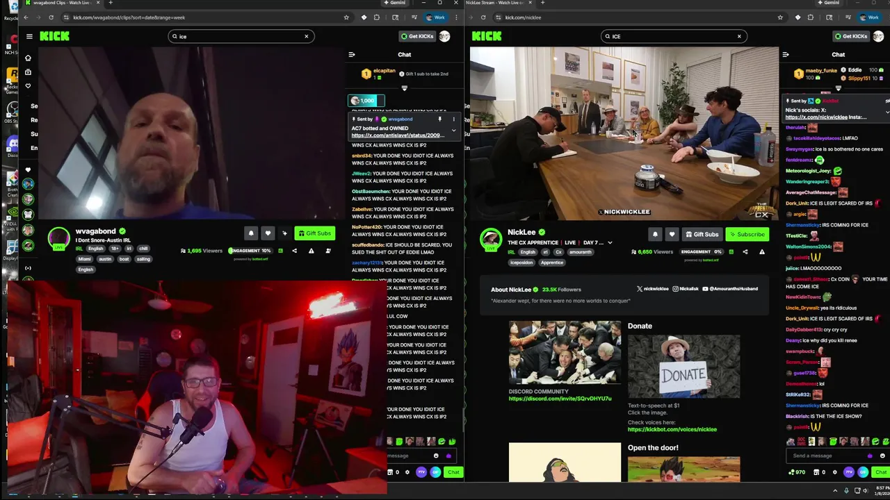Screen dimensions: 890x500
Task: Open Nickalisk Instagram link
Action: (685, 289)
